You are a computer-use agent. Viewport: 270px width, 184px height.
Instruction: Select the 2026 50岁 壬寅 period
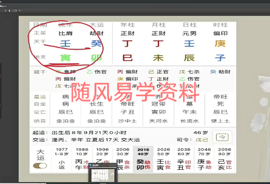point(163,159)
